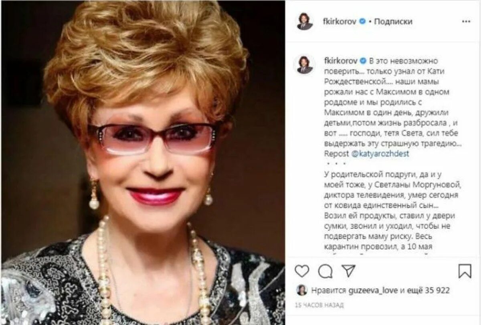
Task: Toggle the Подписки following button
Action: [x=393, y=22]
